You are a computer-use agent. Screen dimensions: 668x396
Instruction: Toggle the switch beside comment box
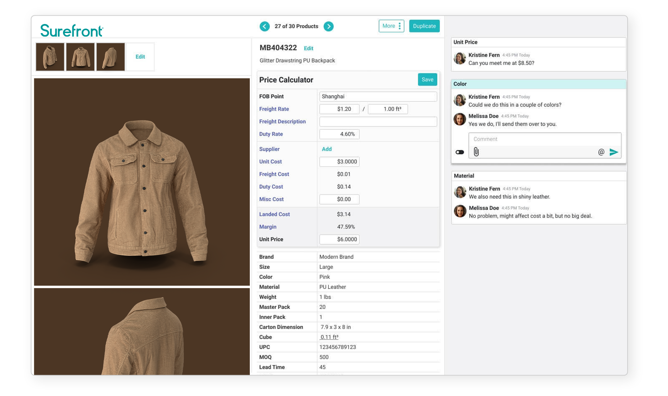(460, 152)
